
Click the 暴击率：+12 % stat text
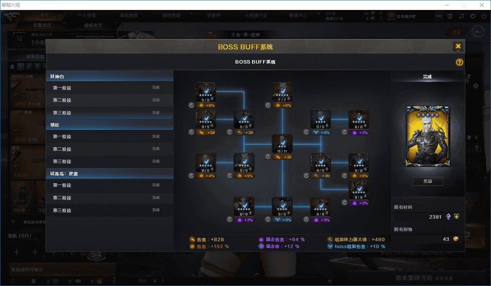click(283, 247)
